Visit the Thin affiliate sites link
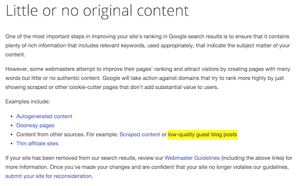The height and width of the screenshot is (186, 299). pos(37,143)
